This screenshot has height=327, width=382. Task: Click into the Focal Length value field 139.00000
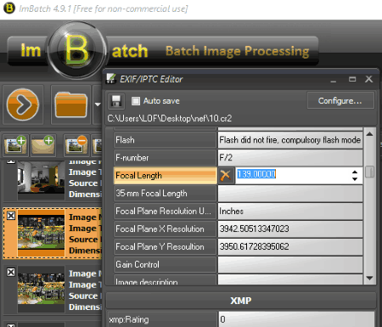click(x=291, y=175)
